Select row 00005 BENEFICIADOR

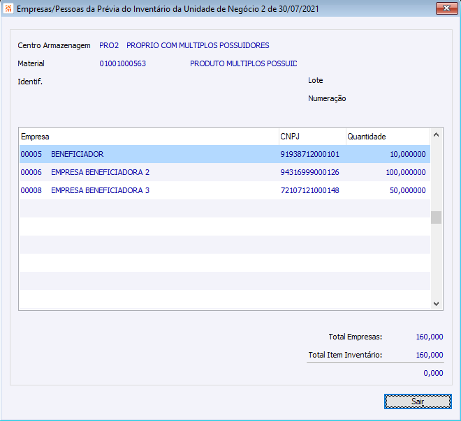coord(225,154)
